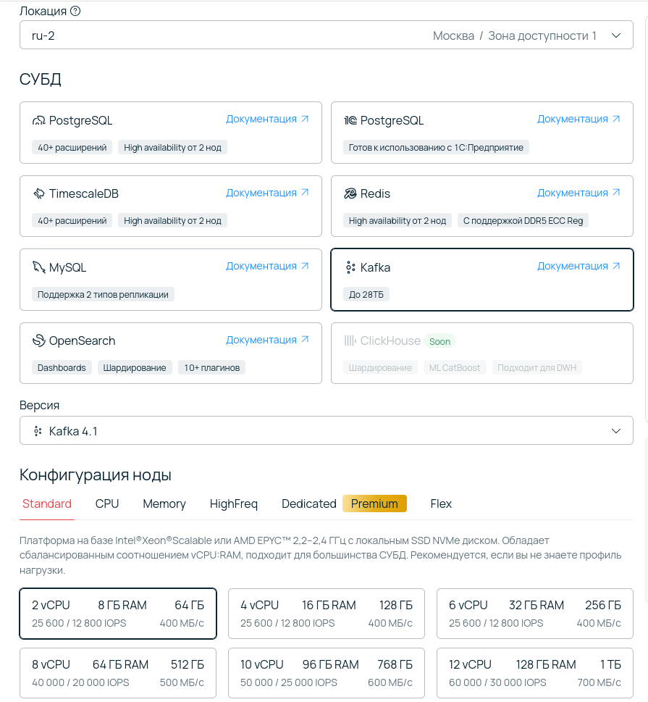Screen dimensions: 648x702
Task: Open Kafka Документация link
Action: pyautogui.click(x=578, y=266)
